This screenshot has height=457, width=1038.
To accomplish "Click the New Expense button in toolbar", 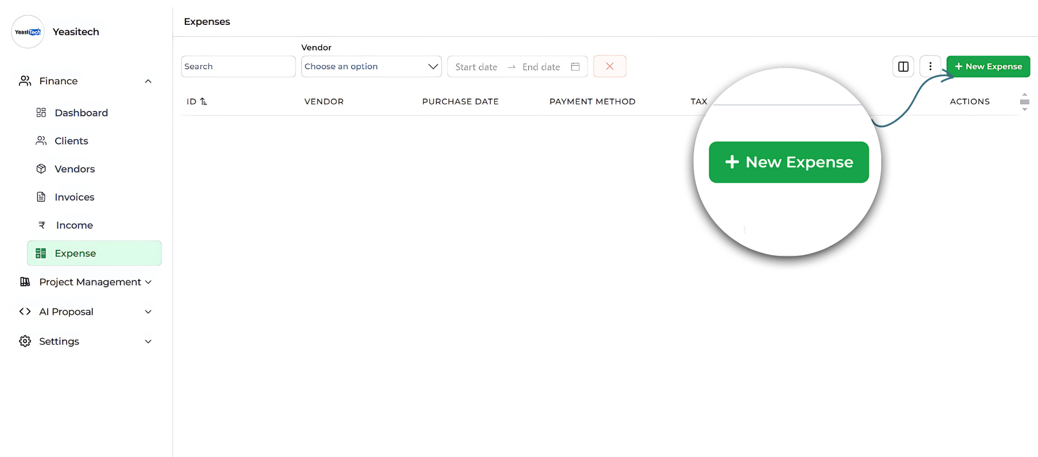I will pyautogui.click(x=988, y=66).
